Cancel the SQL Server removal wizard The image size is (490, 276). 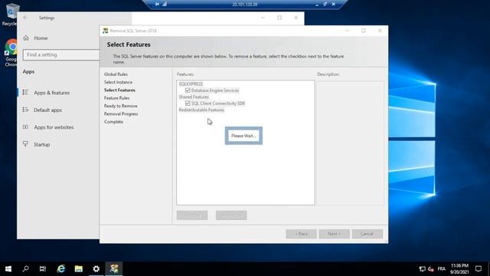tap(367, 234)
